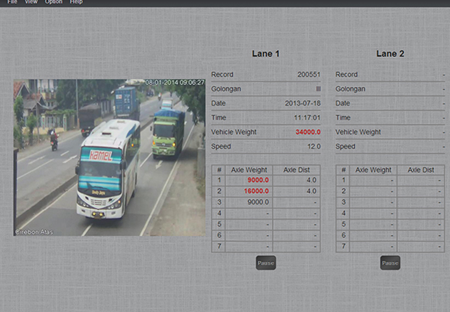The width and height of the screenshot is (450, 312).
Task: Select axle 2 weight 16000.0 in Lane 1
Action: (257, 191)
